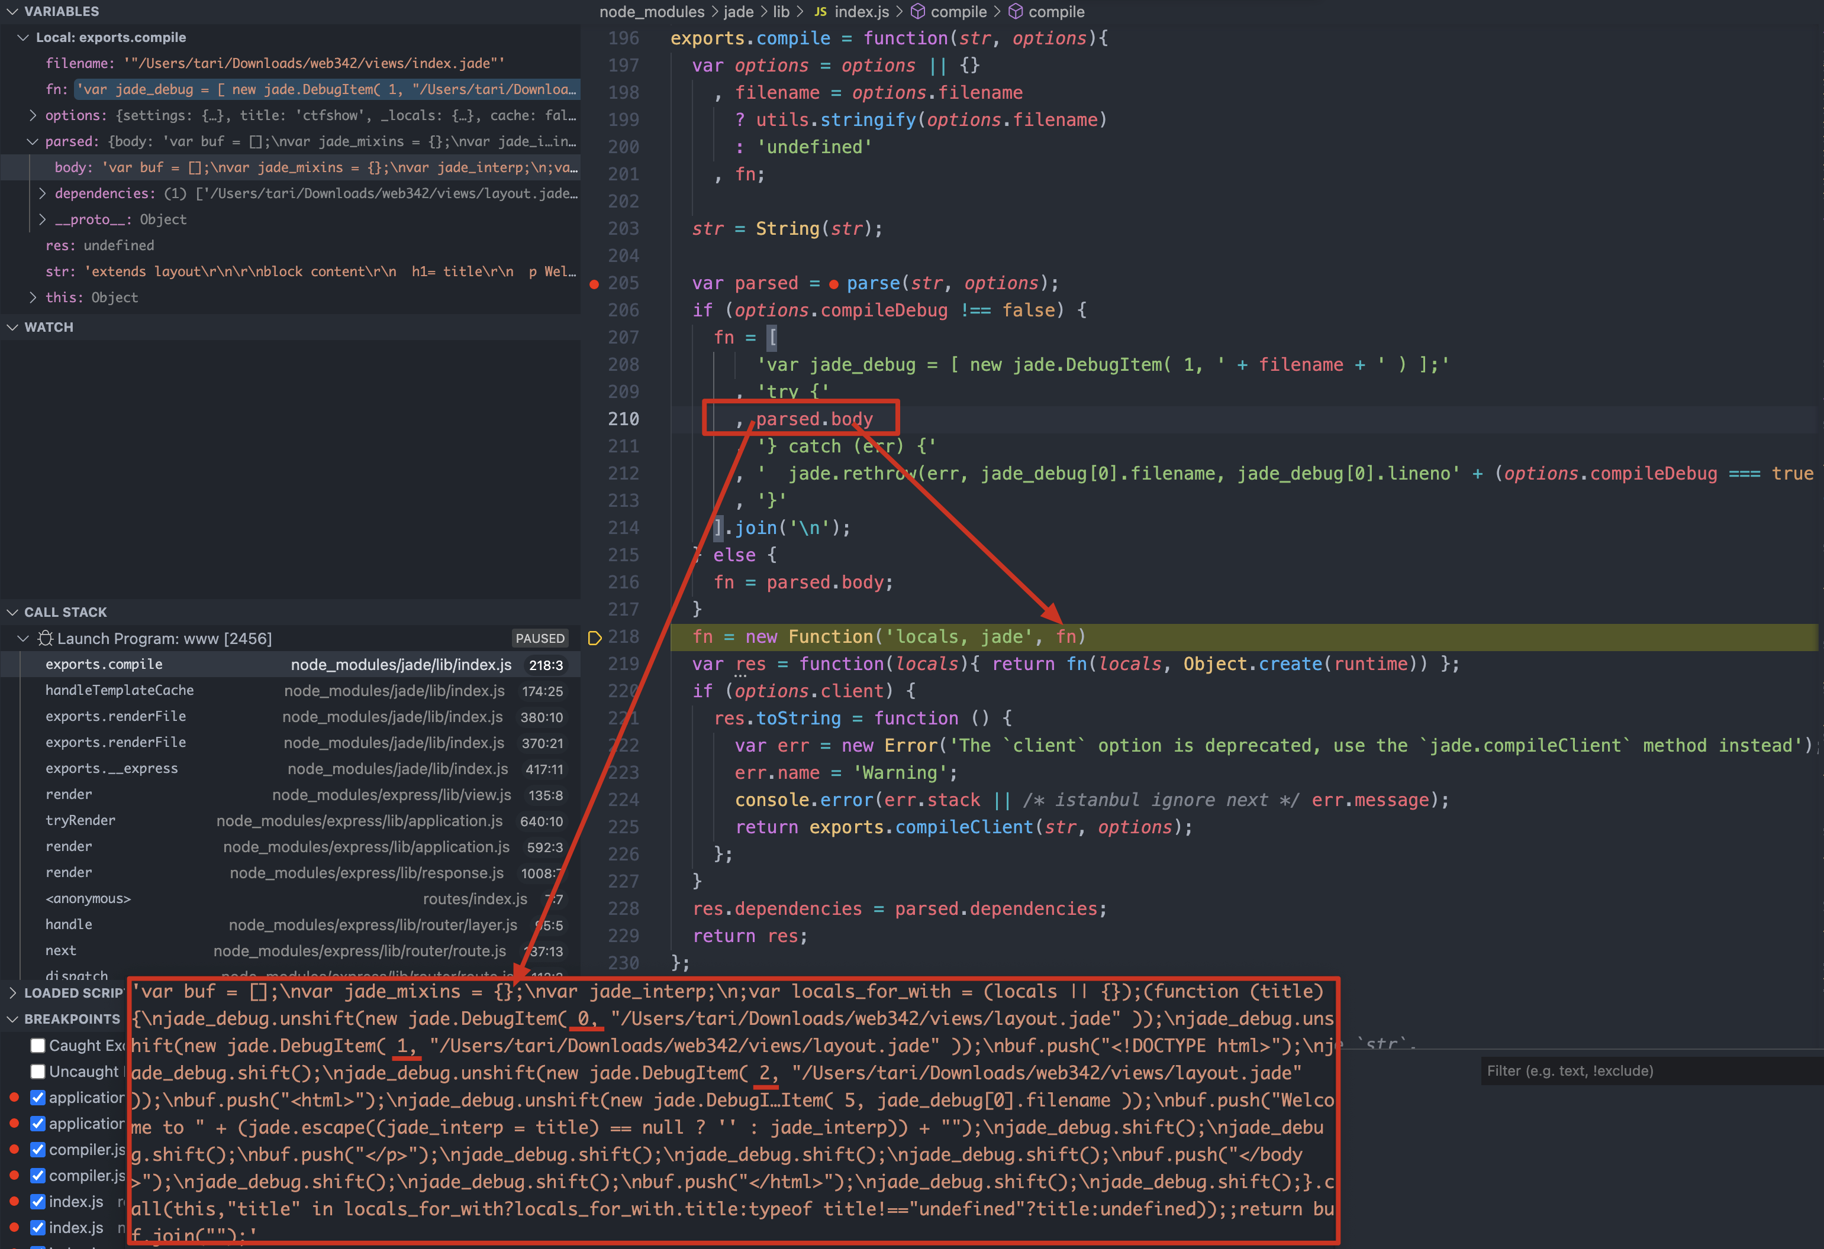Click the yellow current-frame arrow at line 218

pos(594,638)
